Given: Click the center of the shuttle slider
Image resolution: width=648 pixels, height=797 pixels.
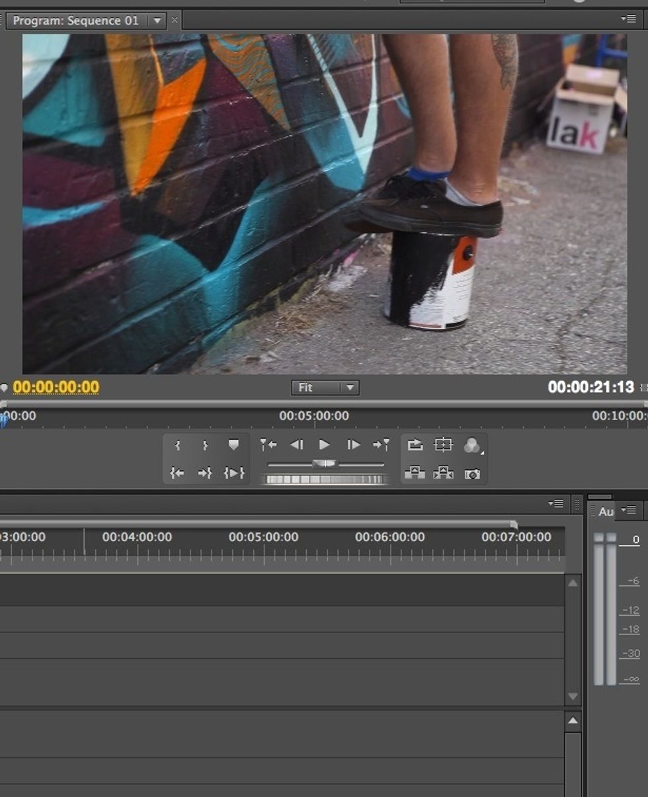Looking at the screenshot, I should click(x=324, y=463).
